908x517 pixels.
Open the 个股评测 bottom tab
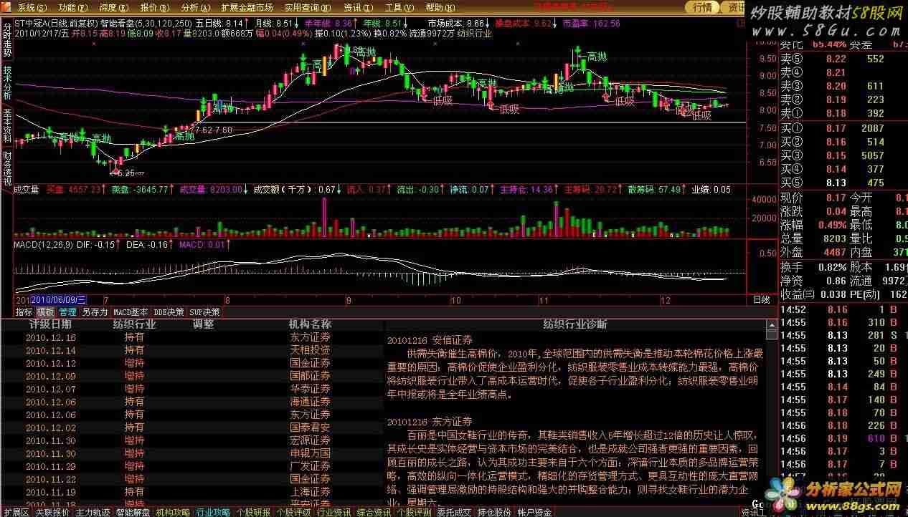click(x=414, y=512)
